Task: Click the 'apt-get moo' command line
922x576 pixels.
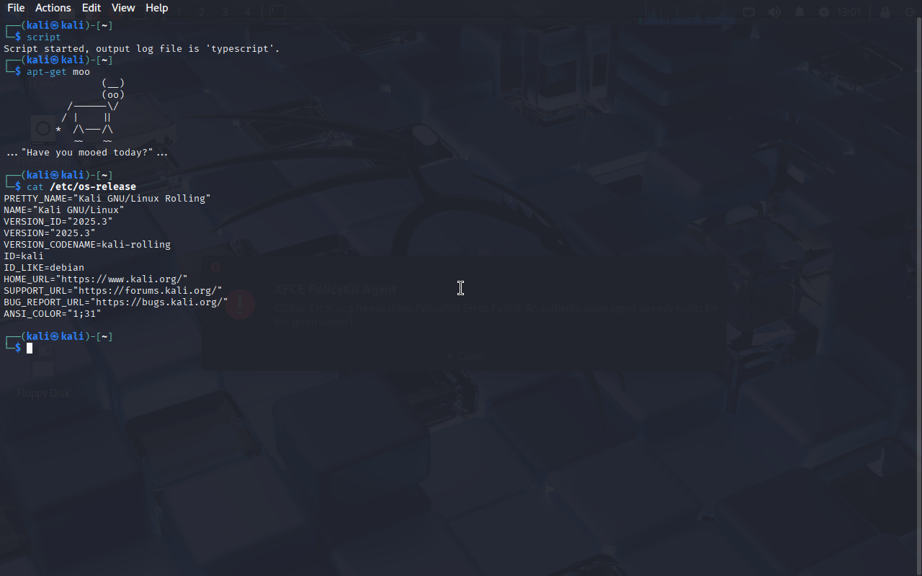Action: (x=58, y=71)
